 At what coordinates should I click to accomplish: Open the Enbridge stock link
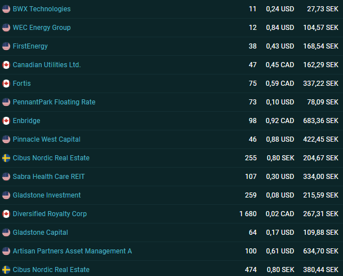coord(26,121)
